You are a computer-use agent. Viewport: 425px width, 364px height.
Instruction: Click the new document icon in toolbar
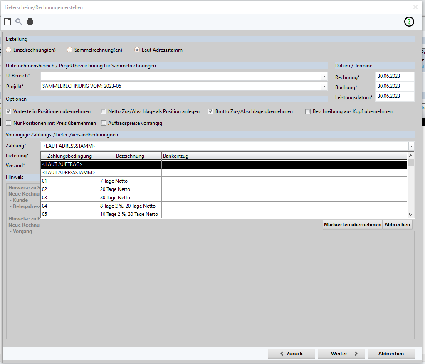[7, 22]
